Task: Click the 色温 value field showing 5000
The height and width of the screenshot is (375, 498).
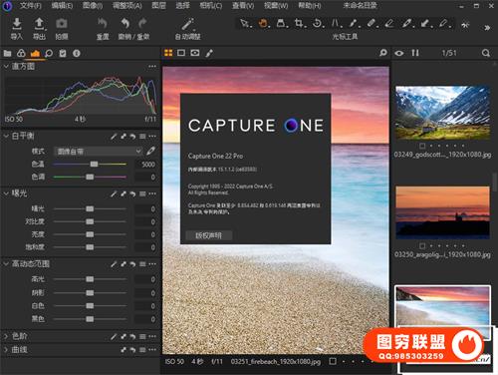Action: pyautogui.click(x=145, y=165)
